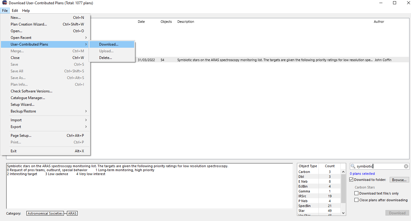Clear the search box with the X icon

406,166
